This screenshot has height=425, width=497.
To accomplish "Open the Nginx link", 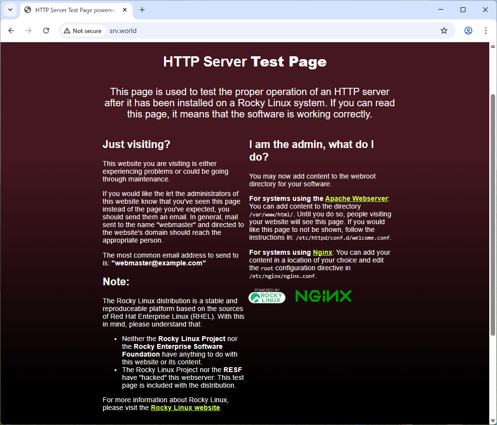I will (x=322, y=252).
